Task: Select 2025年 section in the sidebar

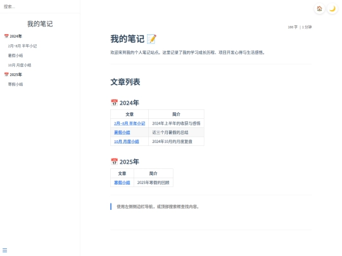Action: pos(13,75)
